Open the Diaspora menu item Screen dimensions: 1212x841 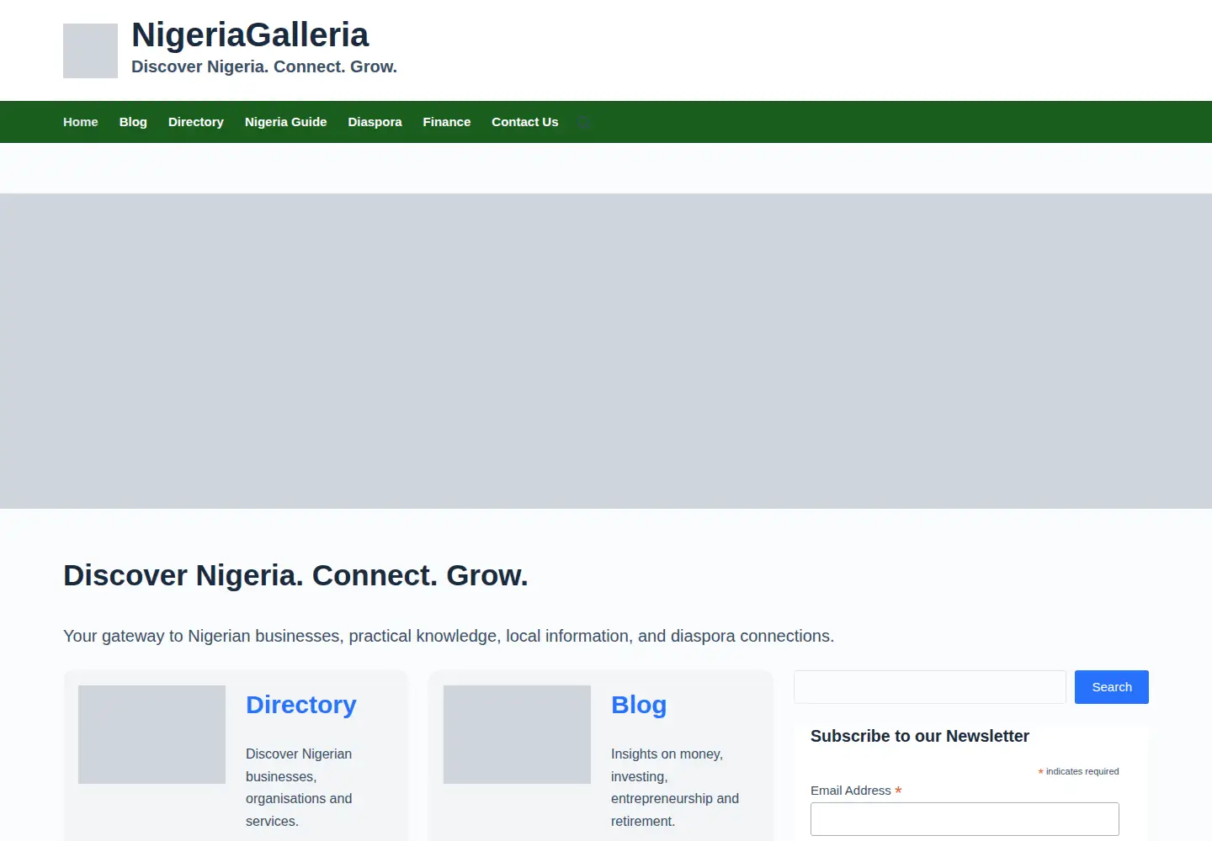tap(375, 122)
